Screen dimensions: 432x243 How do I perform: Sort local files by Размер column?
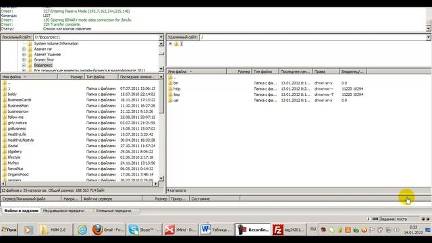[70, 77]
